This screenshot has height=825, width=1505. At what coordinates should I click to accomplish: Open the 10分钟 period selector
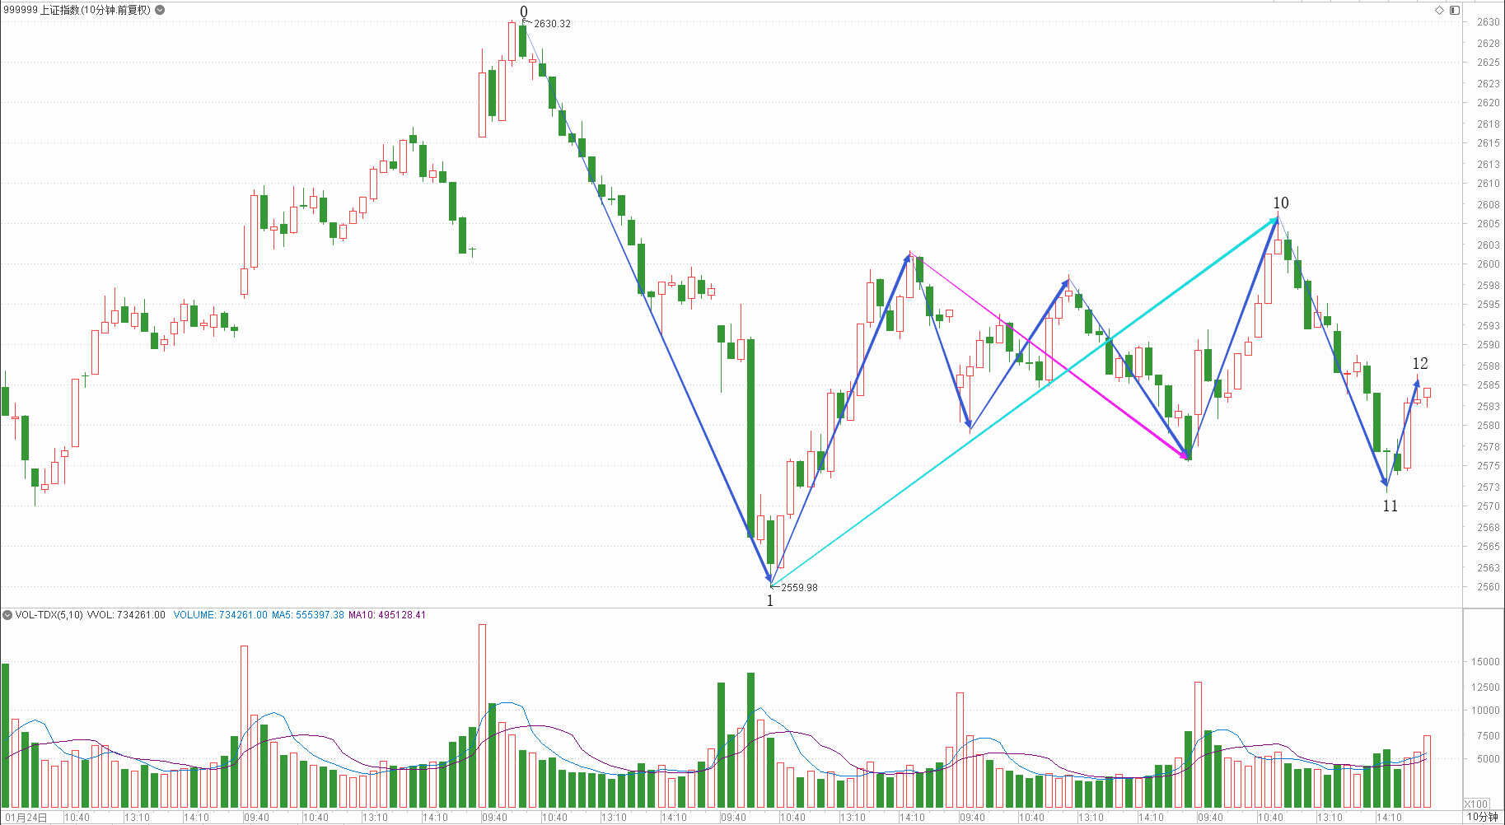pos(1482,817)
